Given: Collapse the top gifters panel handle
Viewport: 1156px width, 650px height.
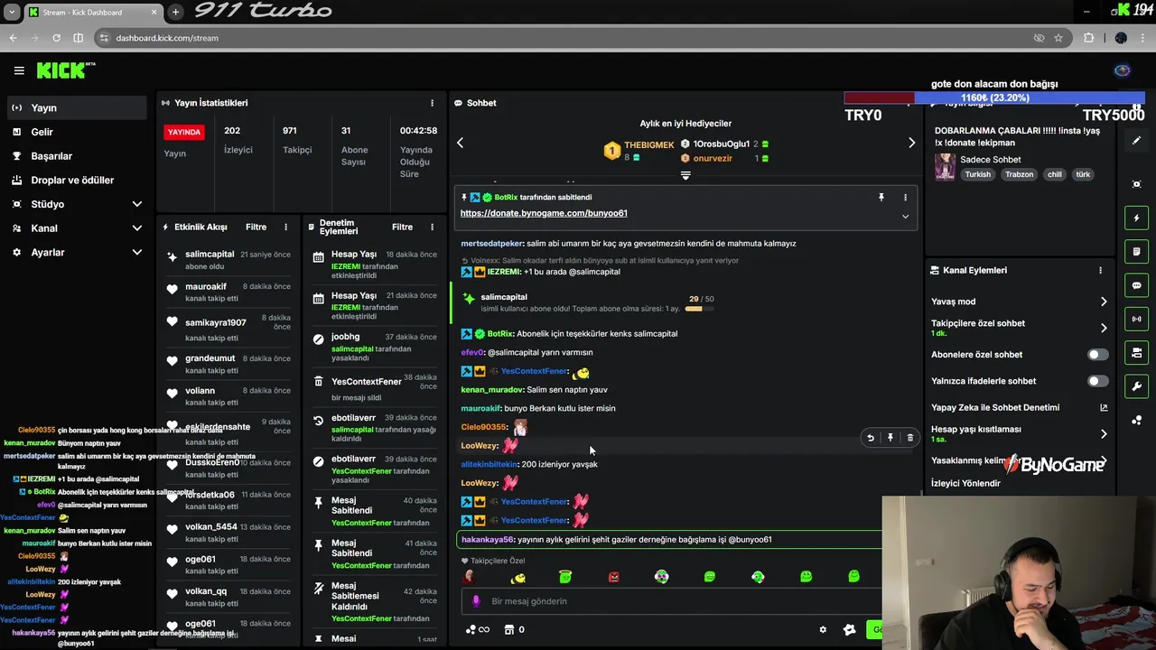Looking at the screenshot, I should (685, 175).
